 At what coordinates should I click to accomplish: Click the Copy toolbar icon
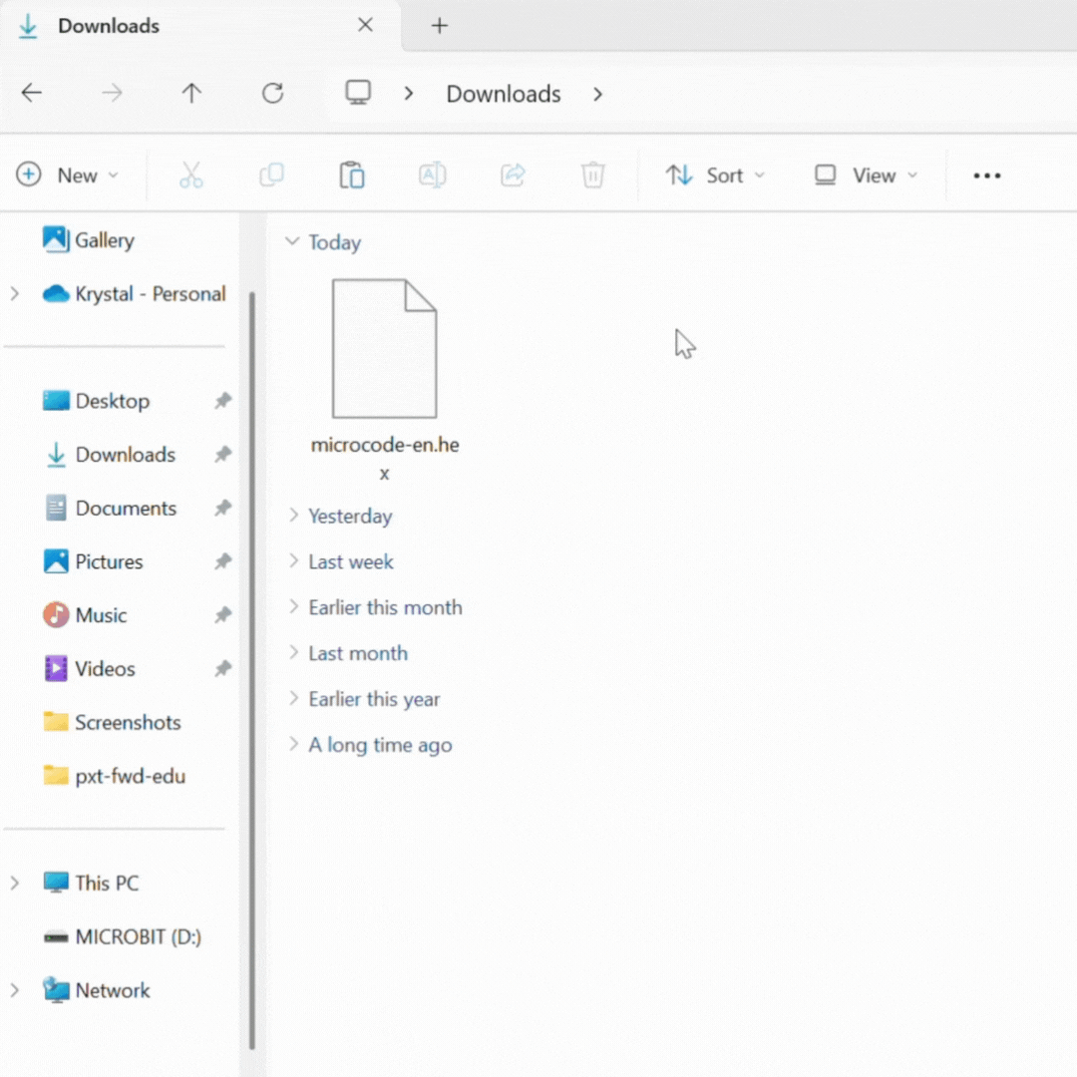click(271, 176)
